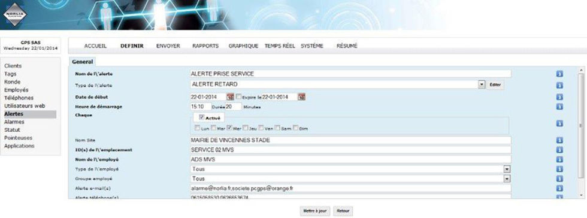The image size is (587, 218).
Task: Click the Nom Site field
Action: (x=350, y=140)
